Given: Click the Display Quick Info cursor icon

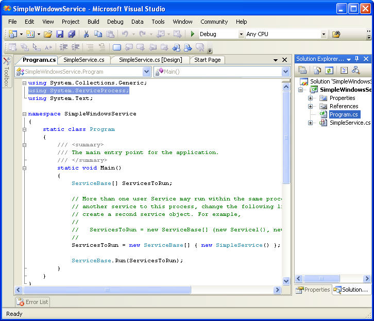Looking at the screenshot, I should tap(36, 47).
